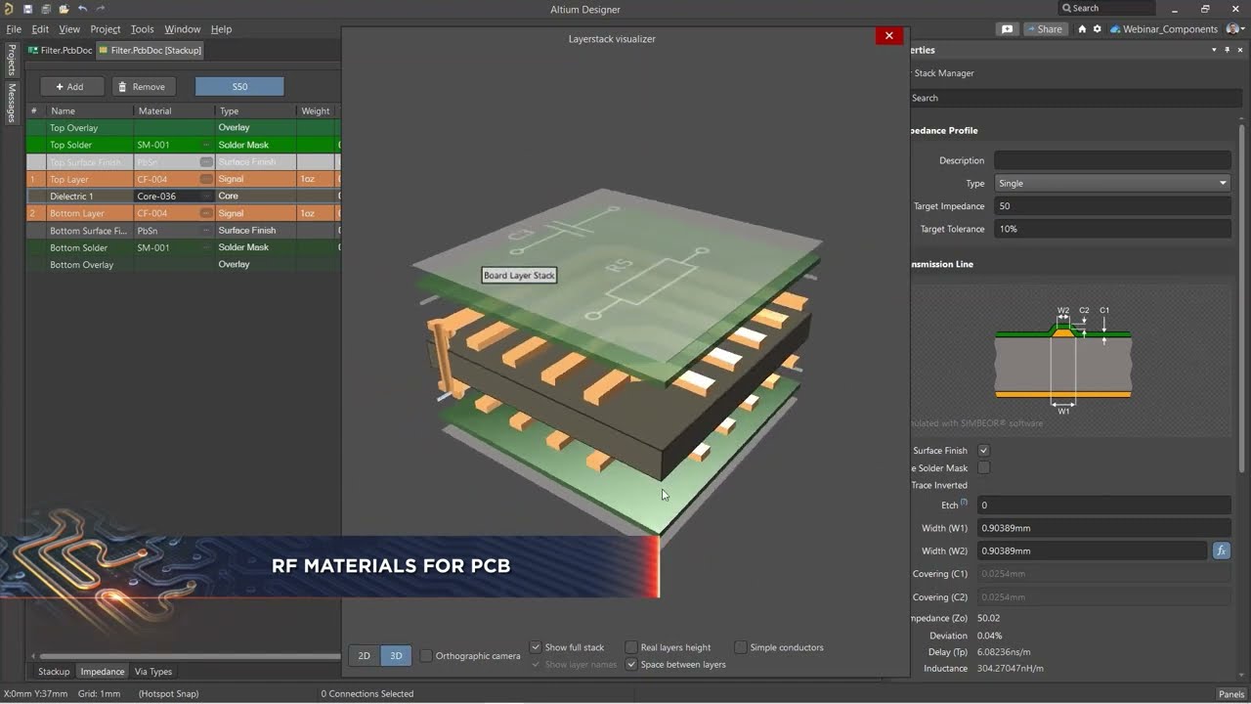Click the Home icon

pyautogui.click(x=1082, y=29)
